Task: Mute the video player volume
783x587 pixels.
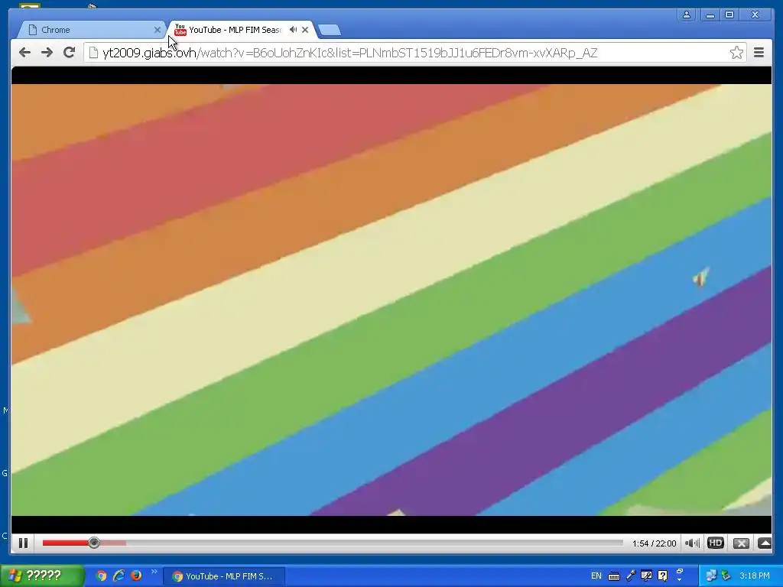Action: click(692, 543)
